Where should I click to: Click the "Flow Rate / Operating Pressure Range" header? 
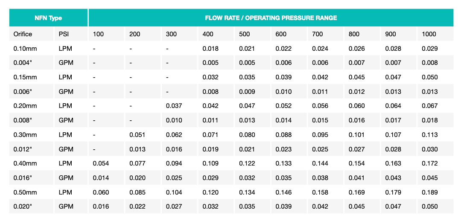(271, 18)
